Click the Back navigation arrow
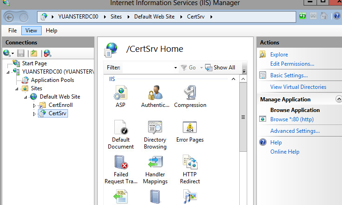The width and height of the screenshot is (342, 205). click(9, 17)
